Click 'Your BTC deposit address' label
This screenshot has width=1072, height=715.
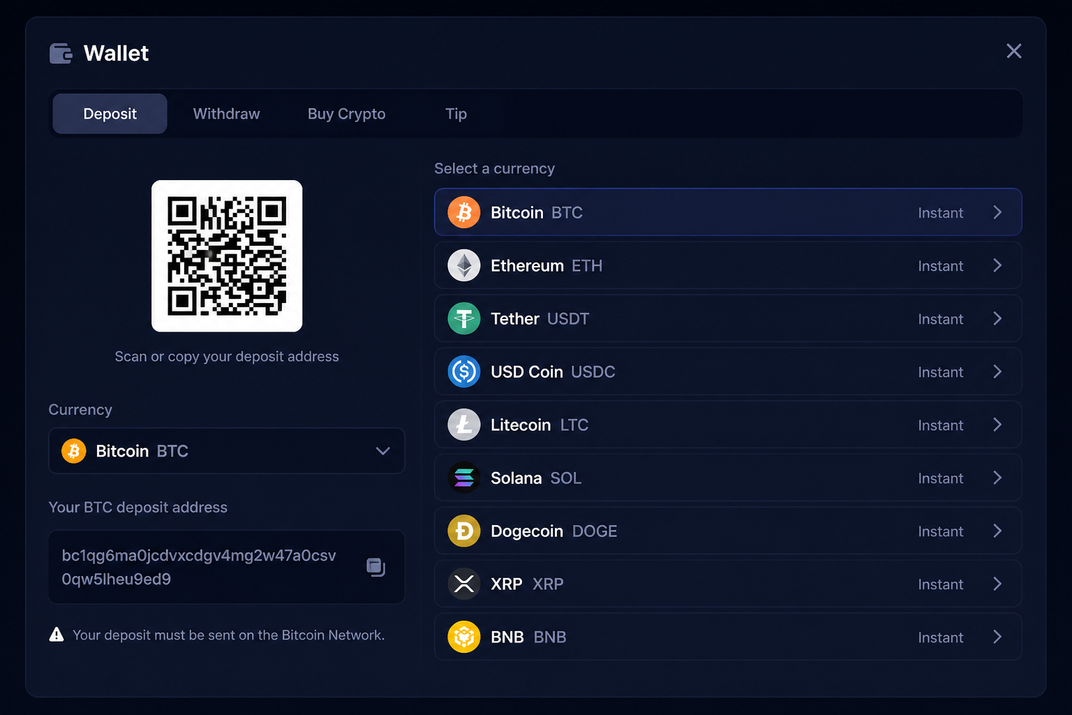[x=137, y=508]
